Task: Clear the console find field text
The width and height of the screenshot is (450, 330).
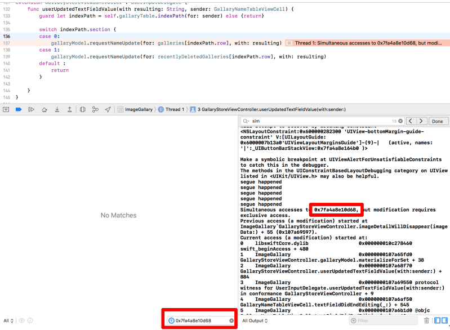Action: pyautogui.click(x=400, y=121)
